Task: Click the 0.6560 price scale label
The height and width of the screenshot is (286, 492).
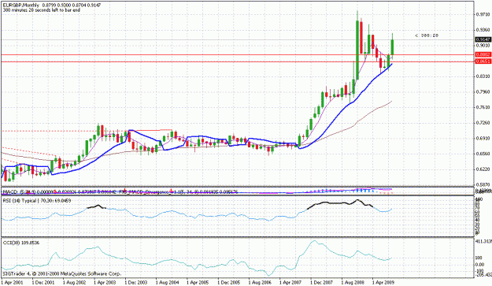Action: click(483, 154)
